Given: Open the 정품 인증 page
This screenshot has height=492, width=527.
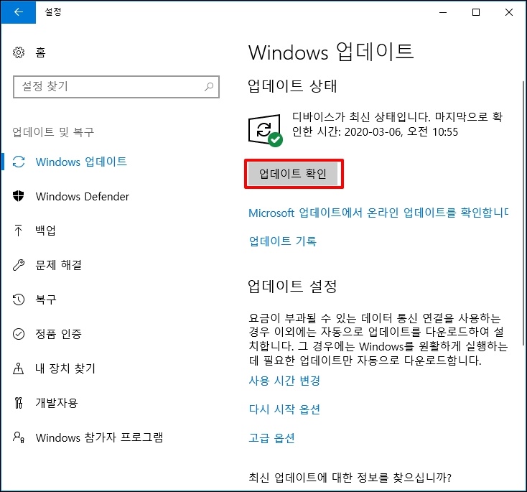Looking at the screenshot, I should coord(58,334).
